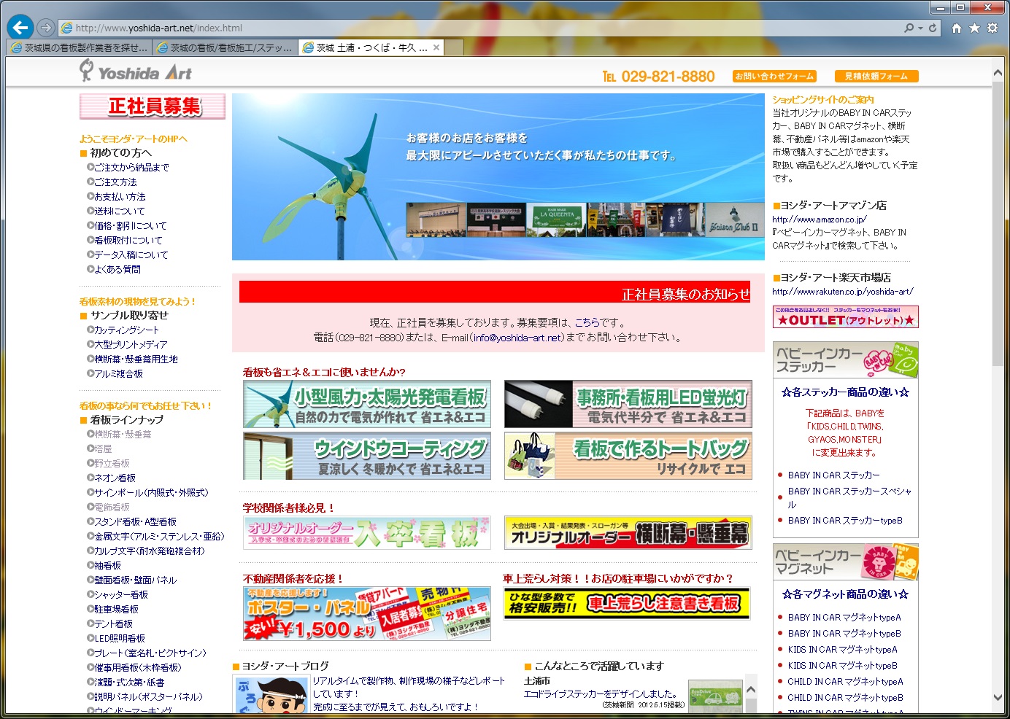This screenshot has height=719, width=1010.
Task: Open ご注文方法 link
Action: tap(115, 182)
